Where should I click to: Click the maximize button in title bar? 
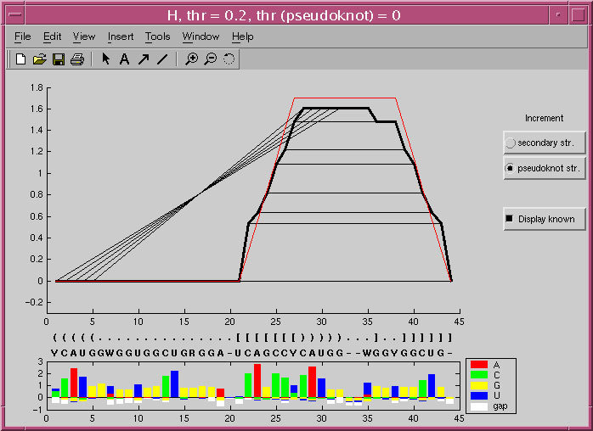click(579, 15)
